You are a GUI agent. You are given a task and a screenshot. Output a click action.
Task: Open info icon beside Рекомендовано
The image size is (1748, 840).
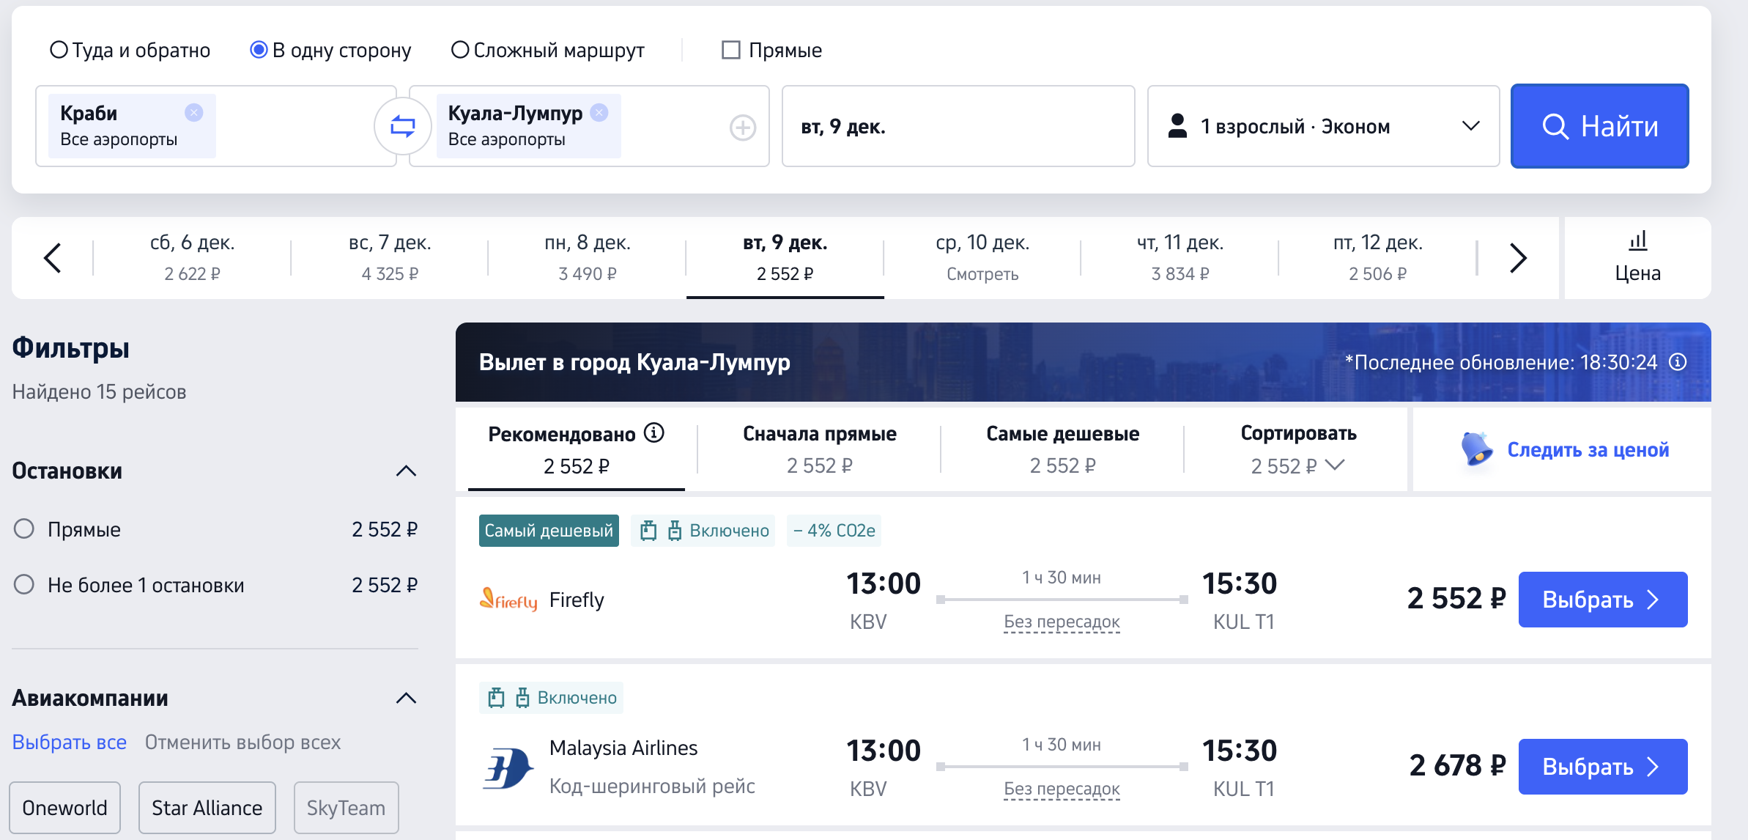coord(654,433)
